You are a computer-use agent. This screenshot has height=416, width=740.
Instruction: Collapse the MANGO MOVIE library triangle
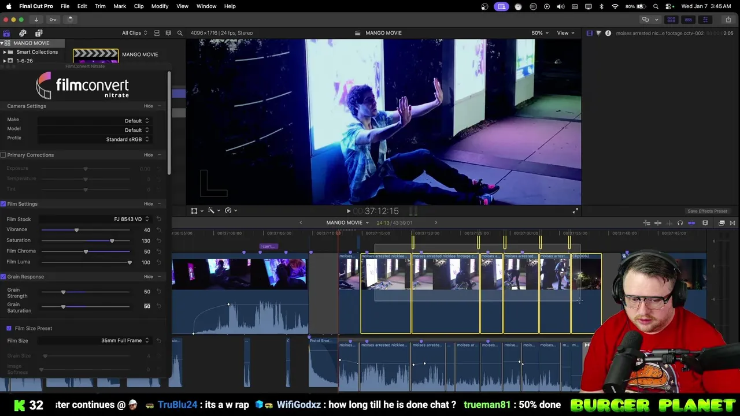click(x=2, y=43)
